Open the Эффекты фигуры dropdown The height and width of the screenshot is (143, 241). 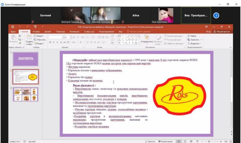(174, 44)
